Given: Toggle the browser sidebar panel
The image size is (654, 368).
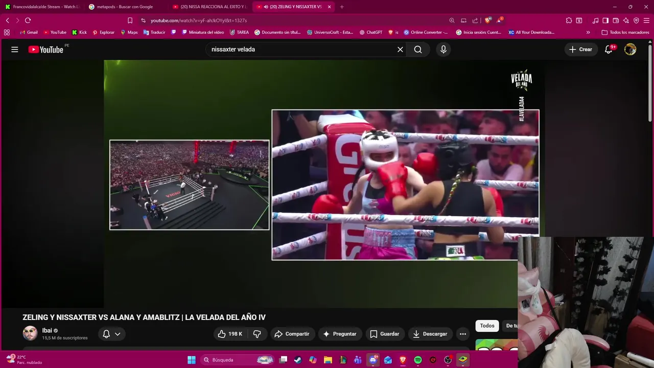Looking at the screenshot, I should 605,20.
